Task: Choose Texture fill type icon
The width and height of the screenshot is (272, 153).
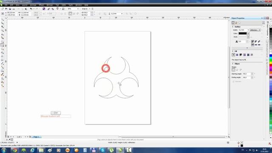Action: click(x=248, y=55)
